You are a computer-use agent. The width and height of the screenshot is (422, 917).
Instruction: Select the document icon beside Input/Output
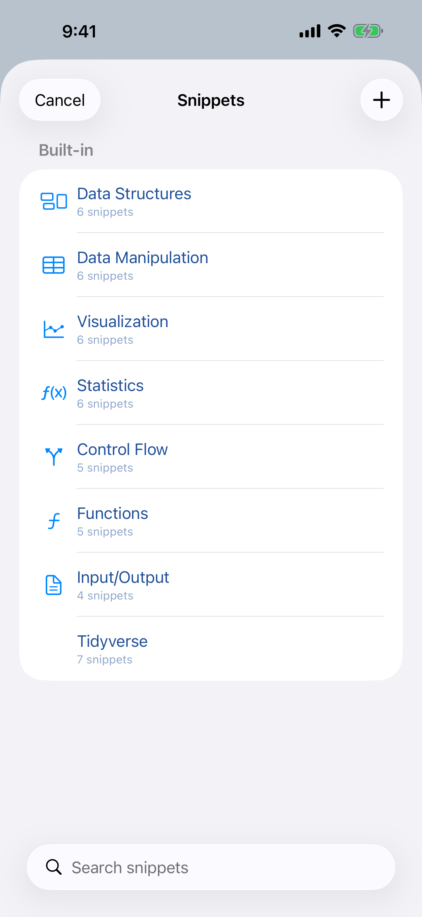coord(53,584)
